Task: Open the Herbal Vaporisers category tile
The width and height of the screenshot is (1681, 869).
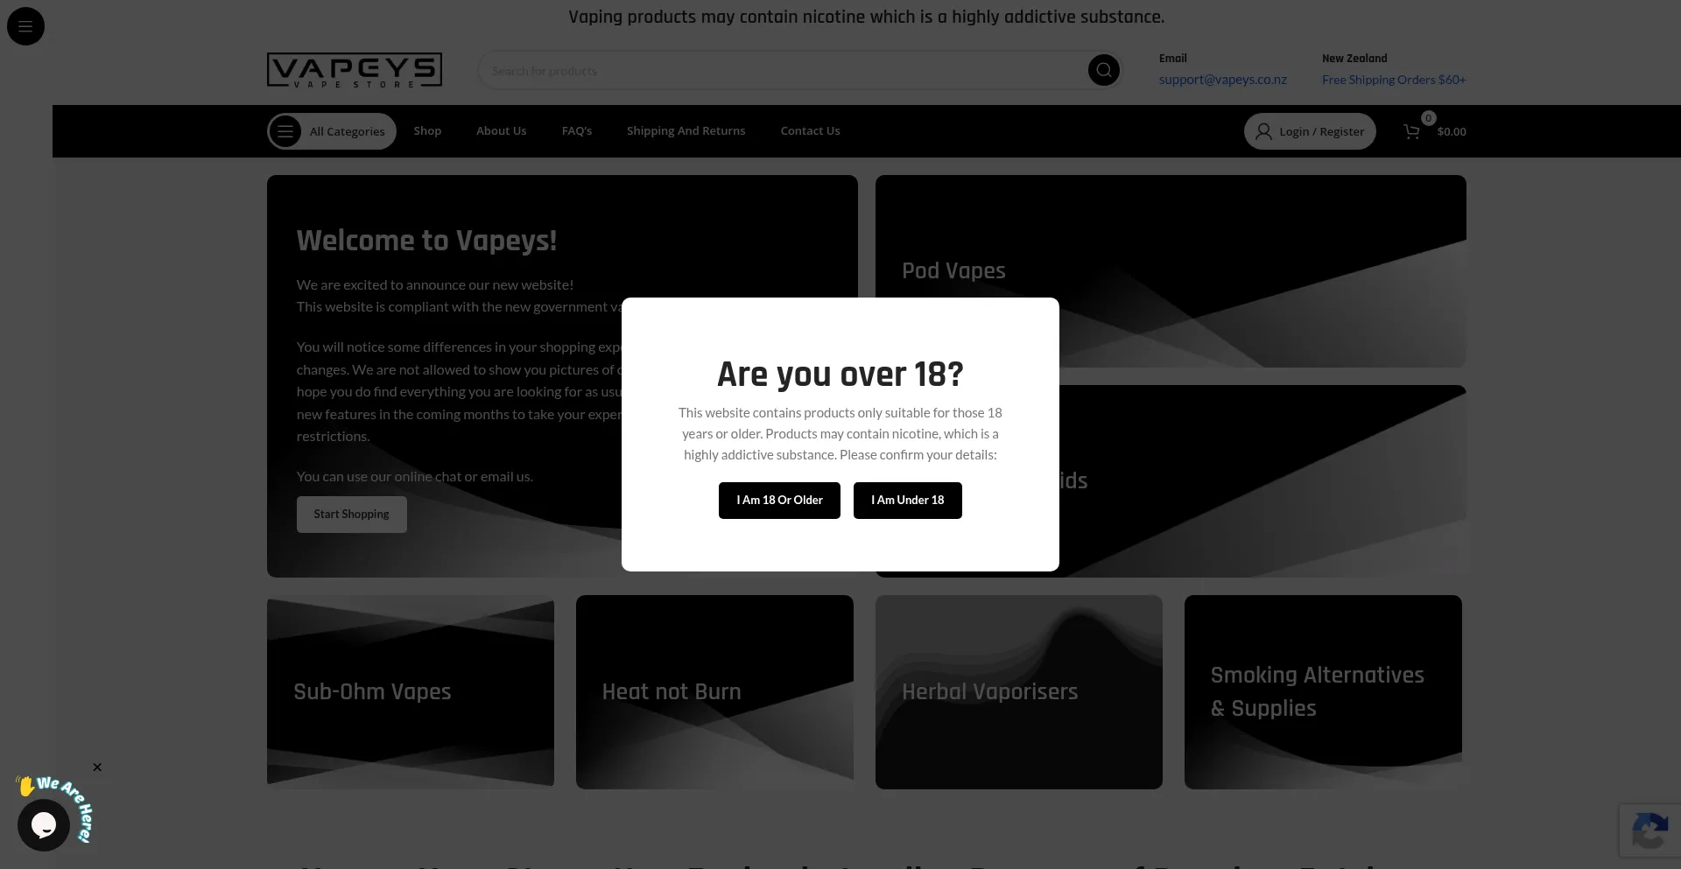Action: click(1019, 692)
